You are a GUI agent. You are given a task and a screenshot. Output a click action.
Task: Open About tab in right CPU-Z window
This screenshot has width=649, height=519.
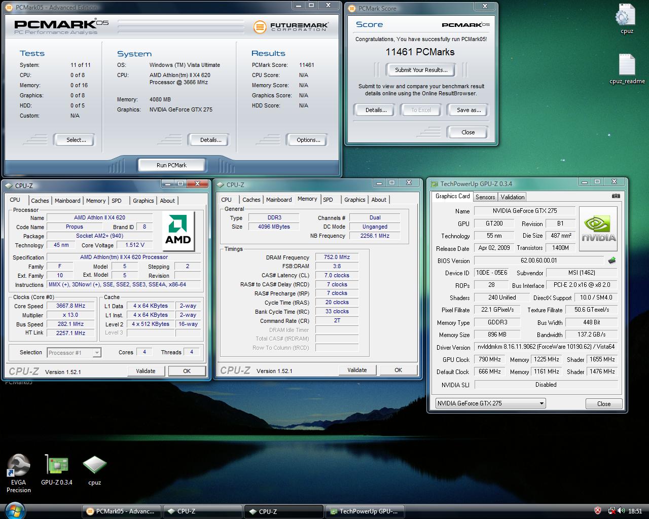379,200
